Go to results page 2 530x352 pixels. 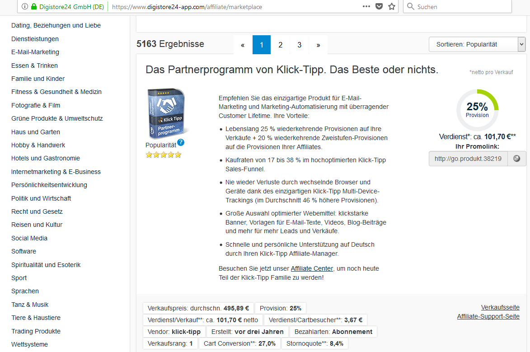[280, 45]
